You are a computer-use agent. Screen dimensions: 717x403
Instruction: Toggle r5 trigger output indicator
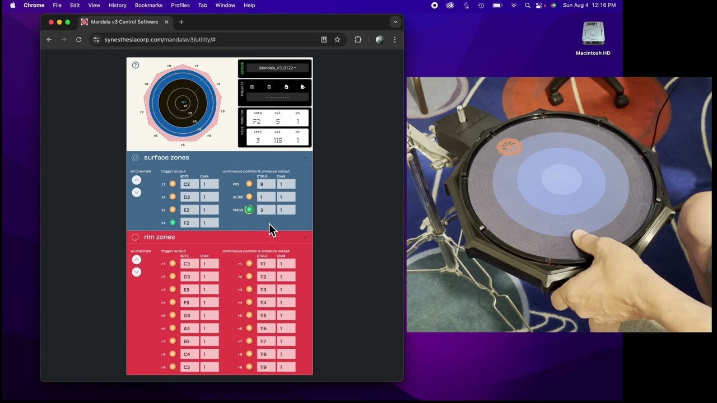(x=173, y=315)
